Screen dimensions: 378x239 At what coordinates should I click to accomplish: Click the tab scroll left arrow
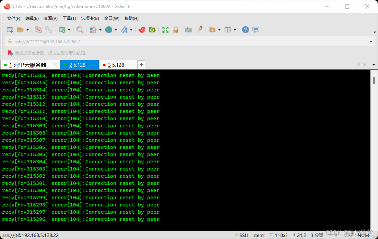358,65
